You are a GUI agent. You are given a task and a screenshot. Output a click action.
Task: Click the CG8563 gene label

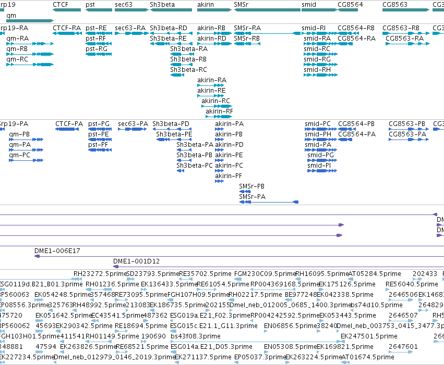[395, 5]
